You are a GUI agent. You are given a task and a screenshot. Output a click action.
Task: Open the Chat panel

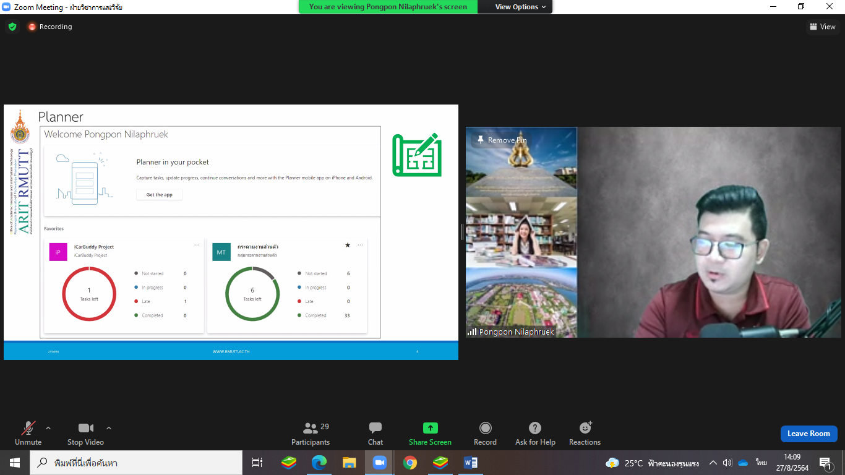click(x=375, y=428)
